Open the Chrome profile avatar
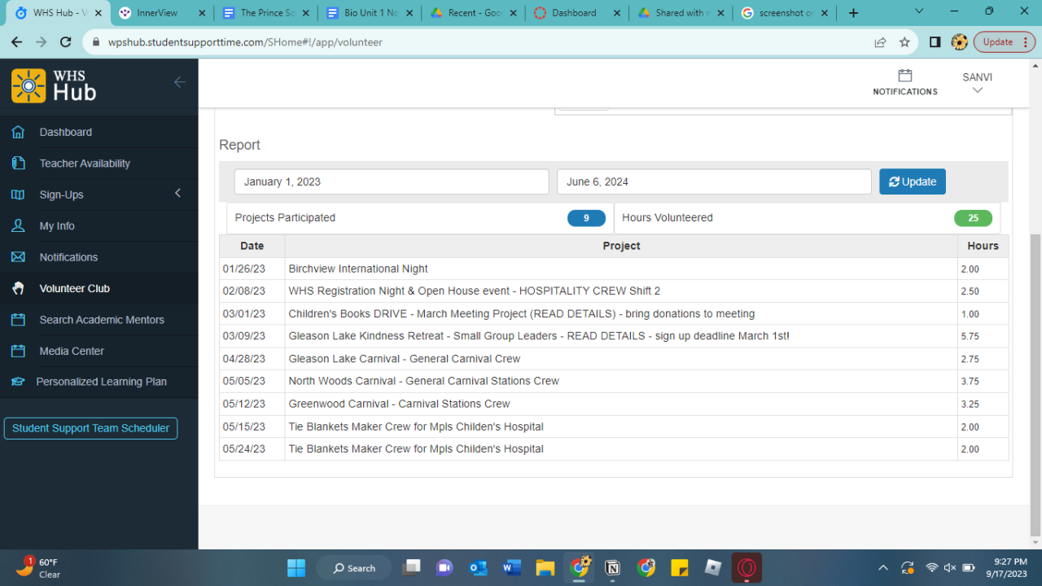Image resolution: width=1042 pixels, height=586 pixels. (959, 42)
